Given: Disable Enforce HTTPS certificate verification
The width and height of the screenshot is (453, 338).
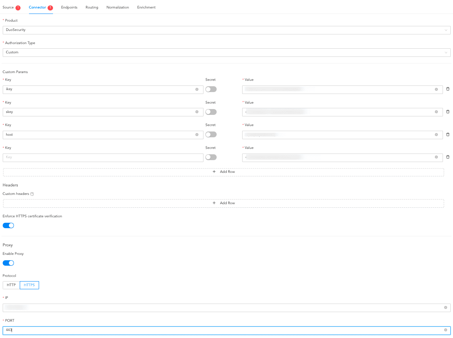Looking at the screenshot, I should 9,225.
